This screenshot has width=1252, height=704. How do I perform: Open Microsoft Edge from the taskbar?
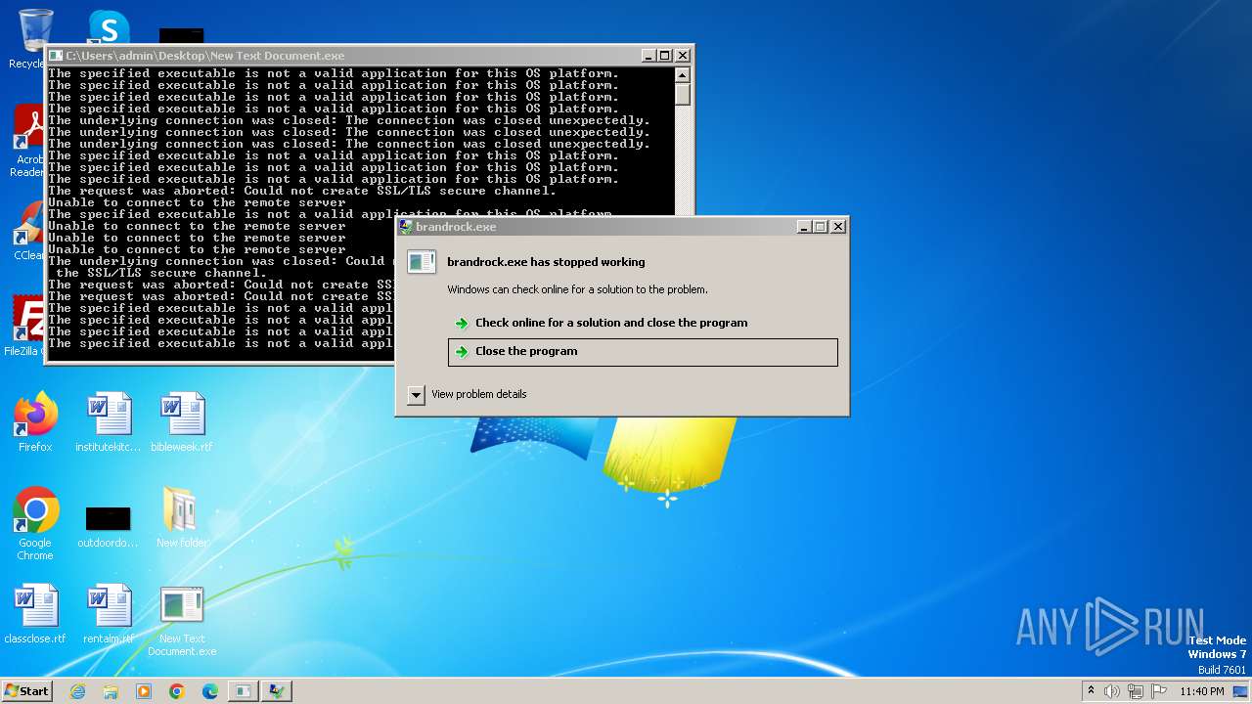coord(210,691)
